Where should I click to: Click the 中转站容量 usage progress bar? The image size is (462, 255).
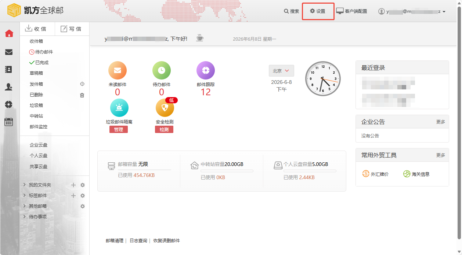pos(227,171)
